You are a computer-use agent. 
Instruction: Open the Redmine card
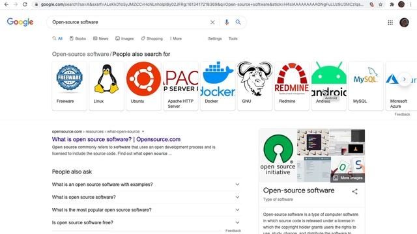tap(292, 86)
